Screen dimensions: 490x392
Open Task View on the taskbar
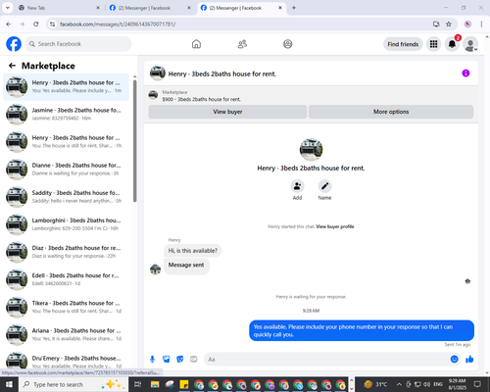(x=138, y=384)
